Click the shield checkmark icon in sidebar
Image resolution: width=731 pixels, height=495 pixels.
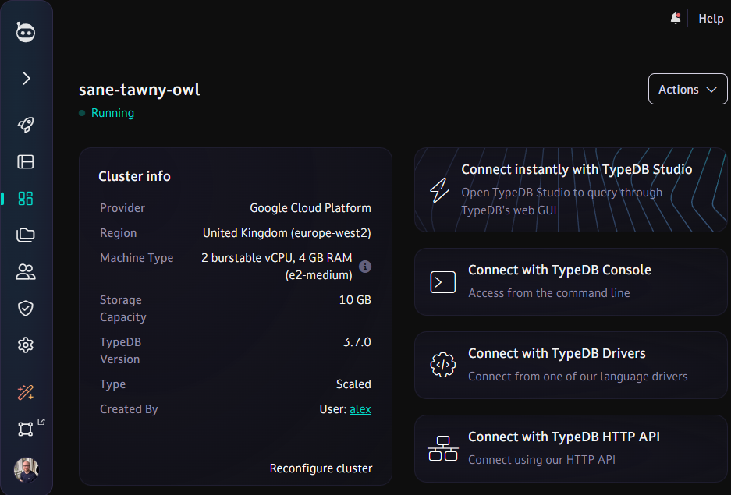coord(26,308)
